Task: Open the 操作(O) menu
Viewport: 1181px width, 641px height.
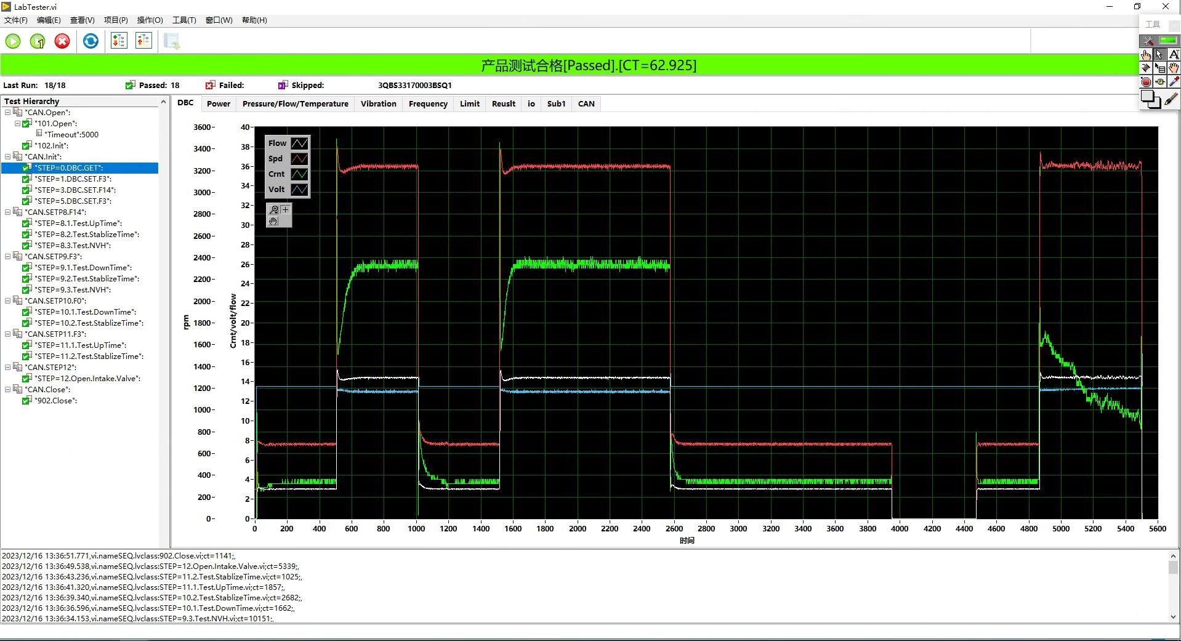Action: 150,20
